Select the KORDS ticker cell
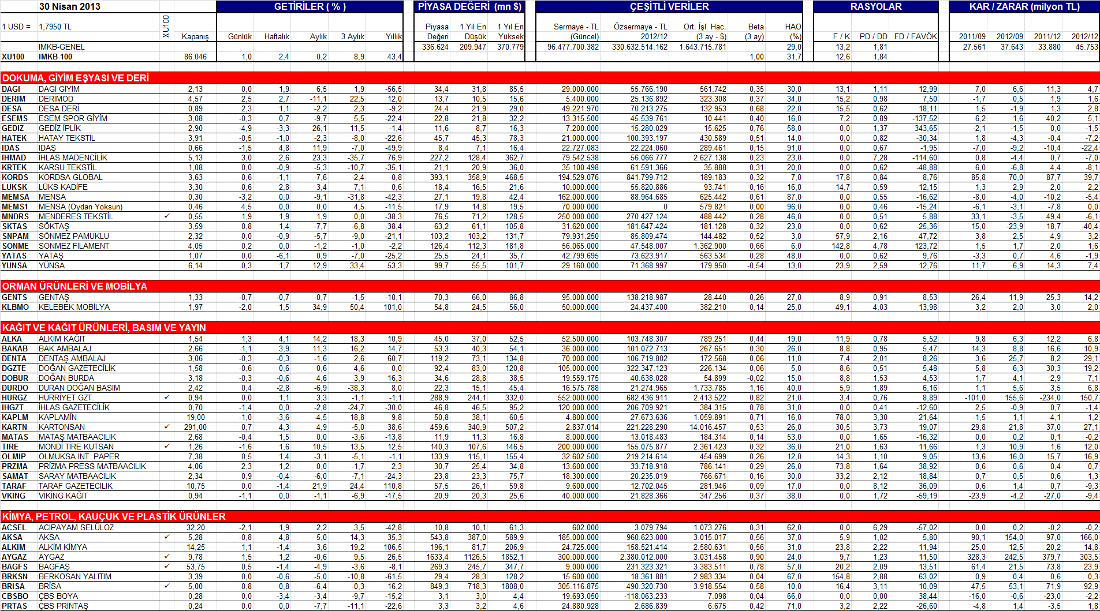The image size is (1100, 611). (13, 177)
